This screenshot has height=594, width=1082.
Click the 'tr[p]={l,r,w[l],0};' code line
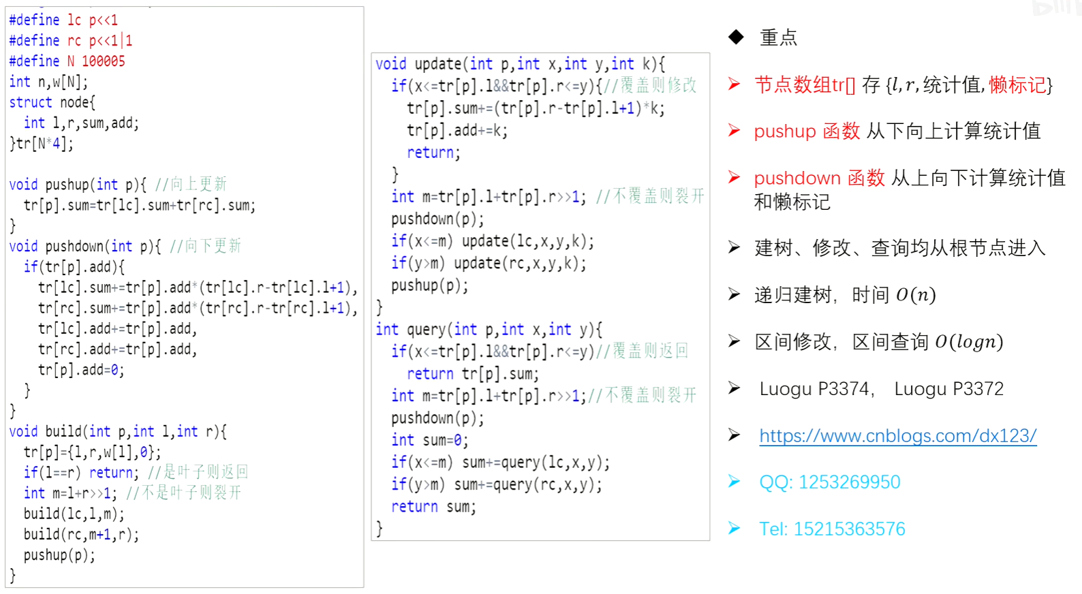pyautogui.click(x=93, y=452)
